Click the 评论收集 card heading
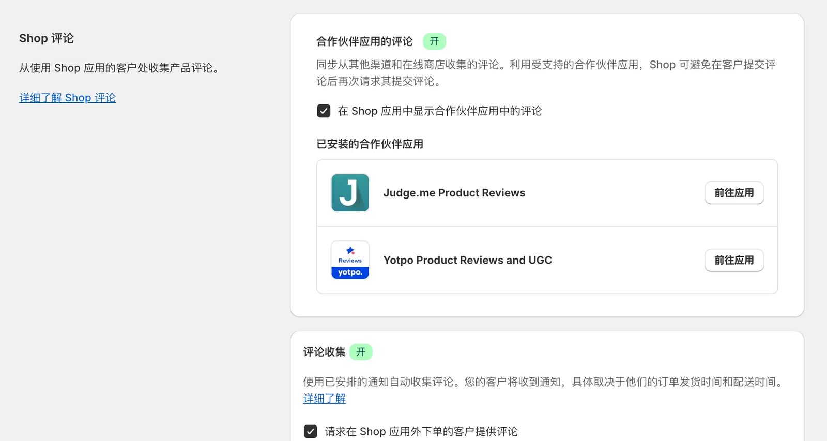Viewport: 827px width, 441px height. click(324, 352)
